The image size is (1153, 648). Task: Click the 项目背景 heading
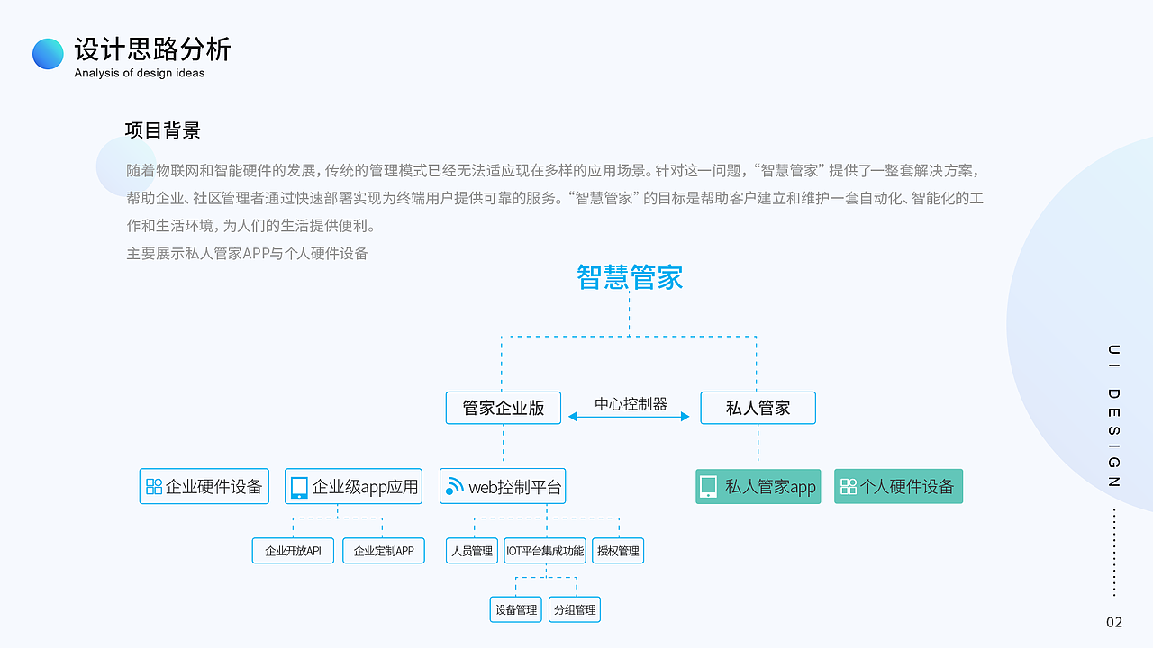(x=162, y=130)
